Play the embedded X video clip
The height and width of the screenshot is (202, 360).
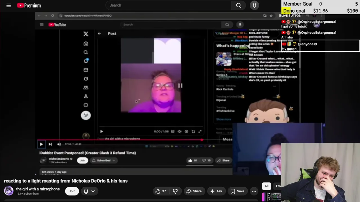(x=102, y=131)
